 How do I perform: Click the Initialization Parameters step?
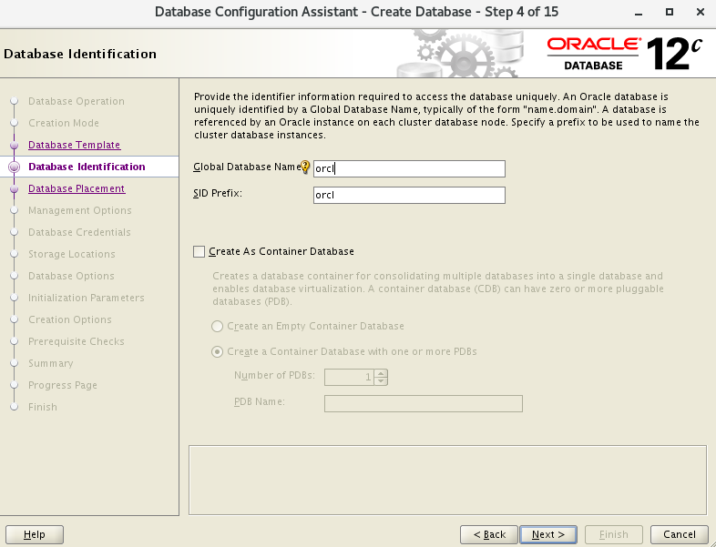tap(87, 299)
